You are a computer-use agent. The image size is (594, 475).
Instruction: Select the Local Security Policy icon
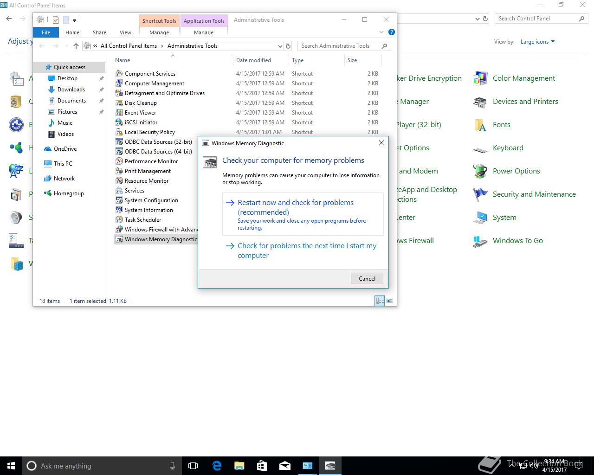click(x=119, y=132)
